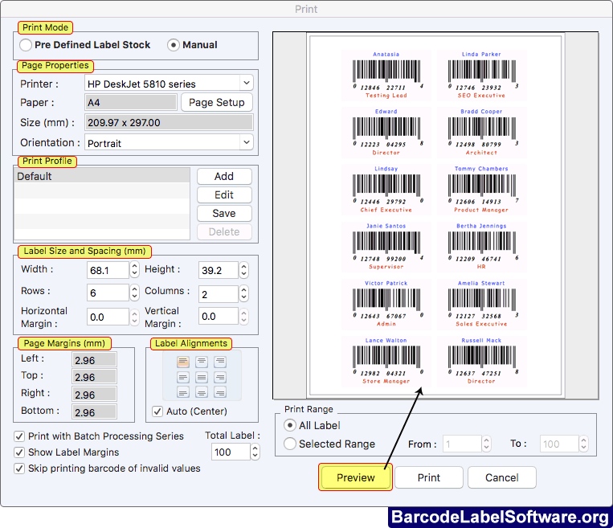This screenshot has width=613, height=528.
Task: Click the To range input field
Action: pos(559,444)
